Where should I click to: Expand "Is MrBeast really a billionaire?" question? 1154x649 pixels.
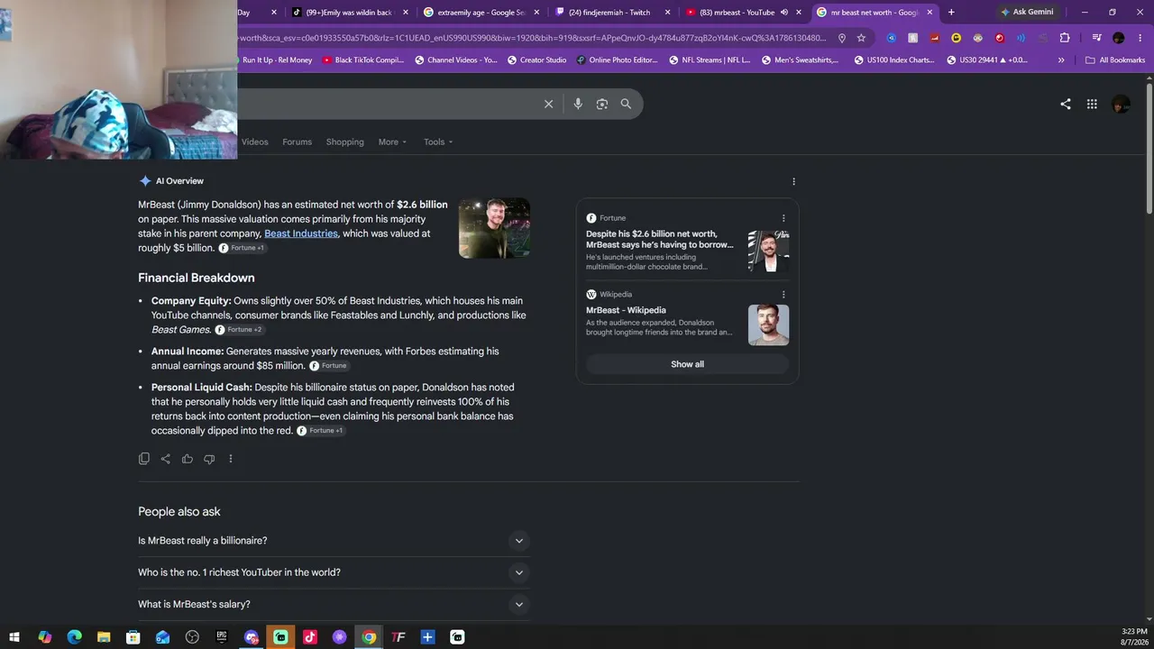point(334,541)
